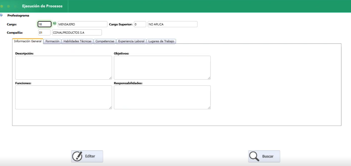Click the Objetivos: label
This screenshot has width=351, height=166.
tap(121, 53)
